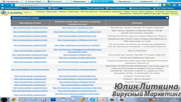Switch to the Партнерская программа tab
Image resolution: width=181 pixels, height=102 pixels.
click(x=125, y=1)
